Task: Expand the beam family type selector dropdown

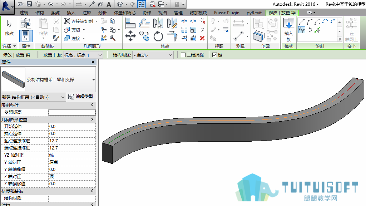Action: point(93,80)
